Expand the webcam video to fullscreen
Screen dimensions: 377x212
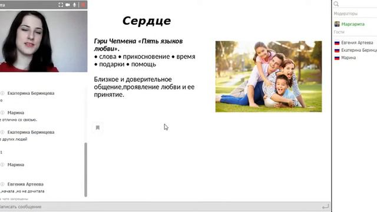click(x=61, y=5)
